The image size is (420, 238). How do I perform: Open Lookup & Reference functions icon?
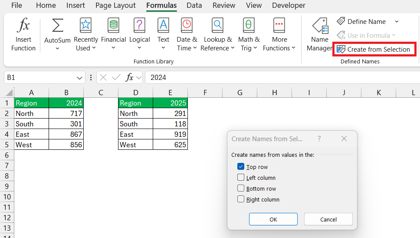click(x=217, y=26)
